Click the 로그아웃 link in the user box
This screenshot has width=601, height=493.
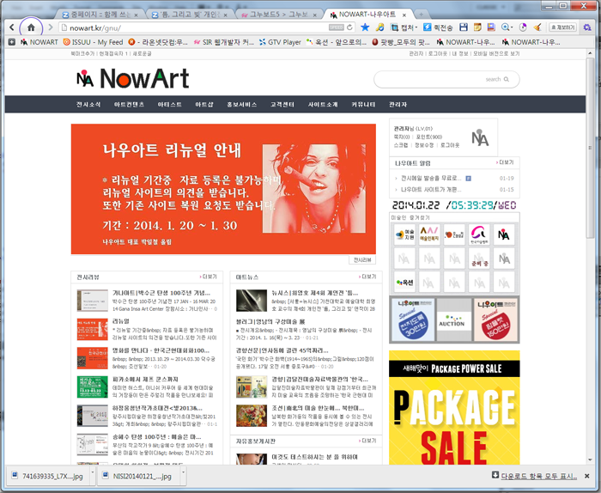pyautogui.click(x=450, y=145)
